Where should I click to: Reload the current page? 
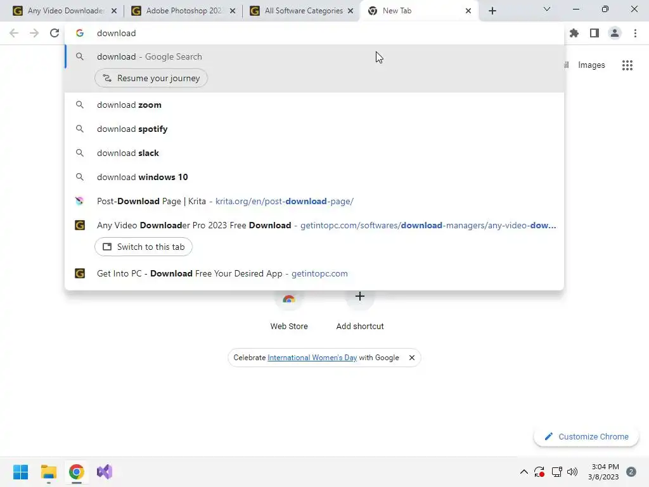point(55,33)
